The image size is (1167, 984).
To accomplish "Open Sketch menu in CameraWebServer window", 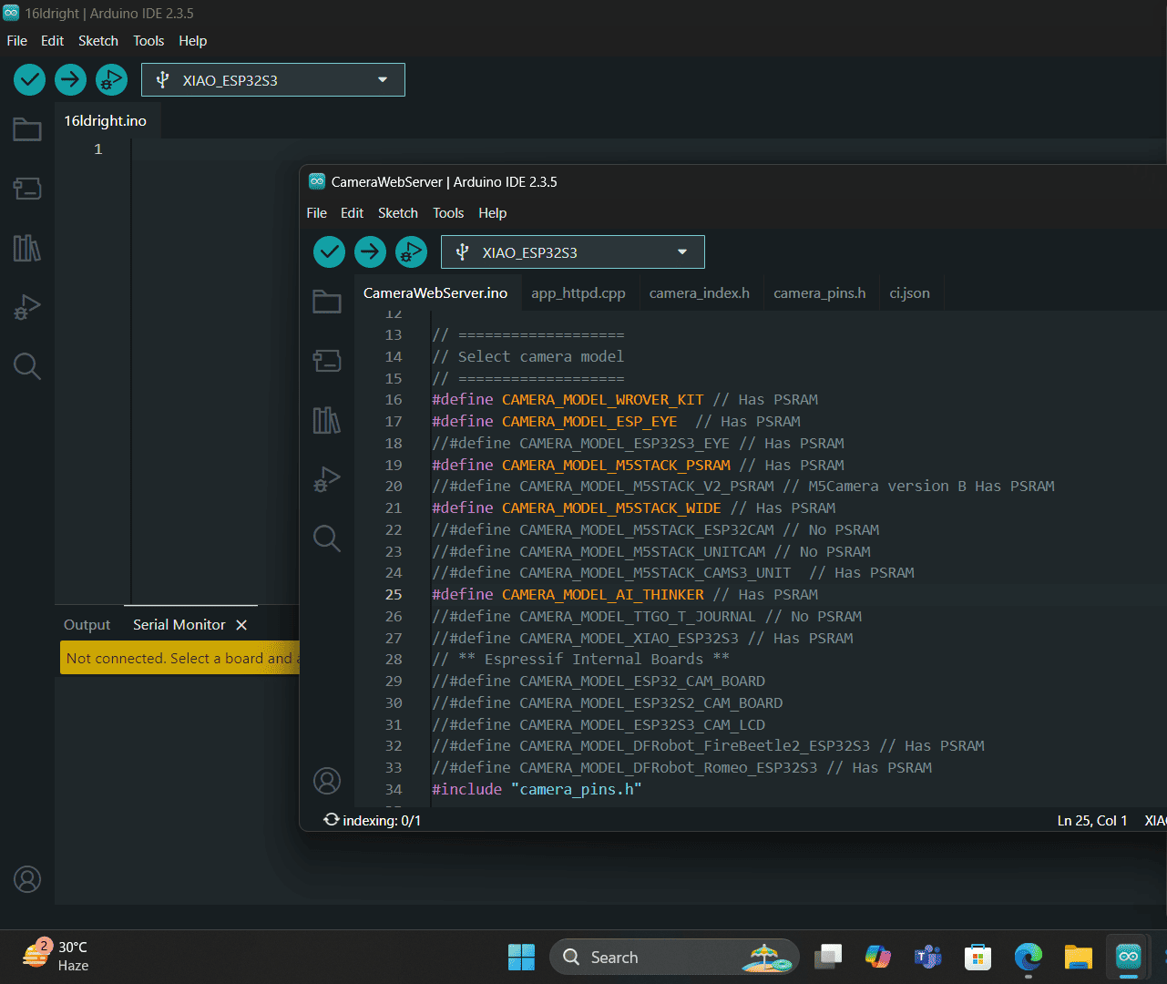I will (x=398, y=213).
